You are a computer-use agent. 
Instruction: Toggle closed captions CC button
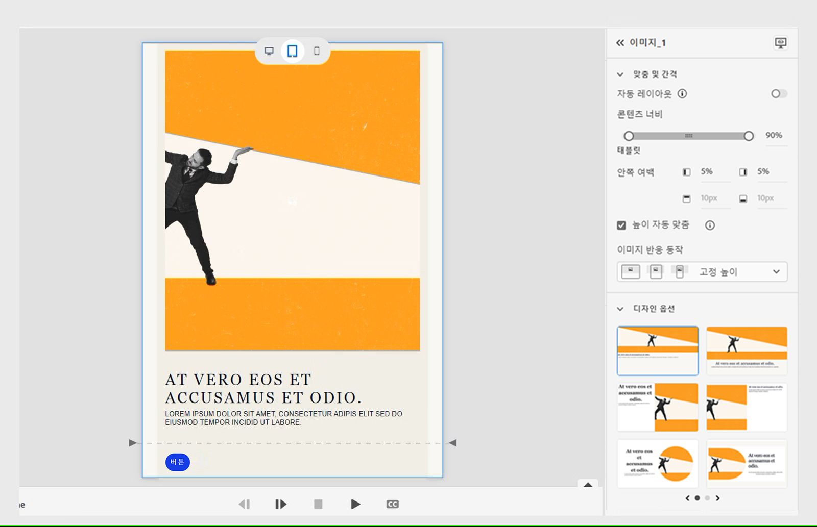pos(392,504)
